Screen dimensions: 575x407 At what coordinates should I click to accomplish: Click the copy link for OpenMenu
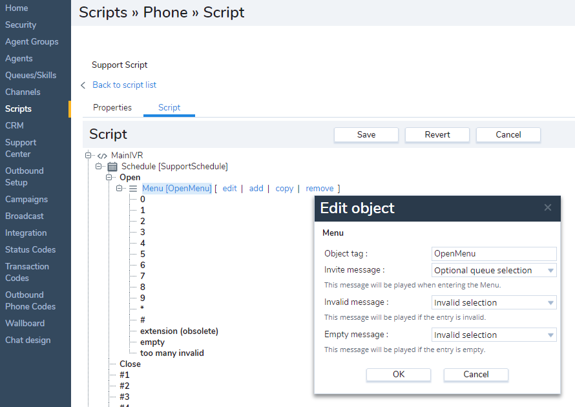click(x=284, y=189)
